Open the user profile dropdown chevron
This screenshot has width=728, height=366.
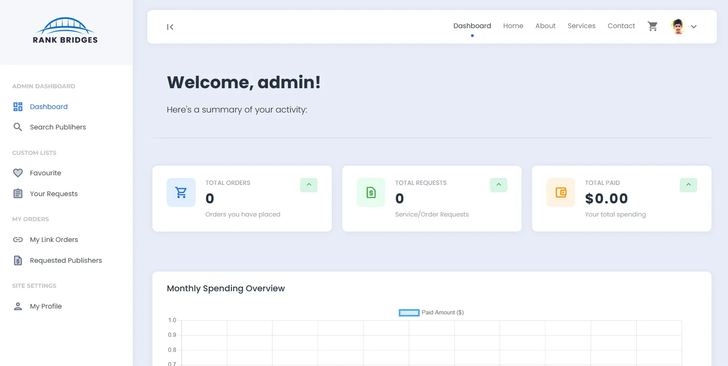coord(694,27)
